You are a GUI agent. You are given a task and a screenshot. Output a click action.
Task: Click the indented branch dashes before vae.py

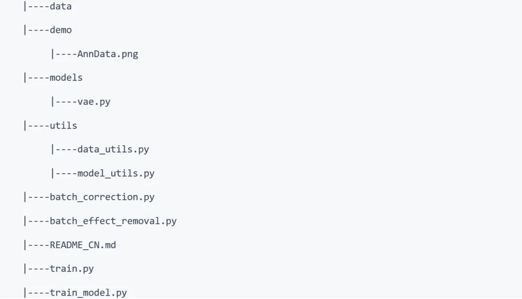click(65, 102)
